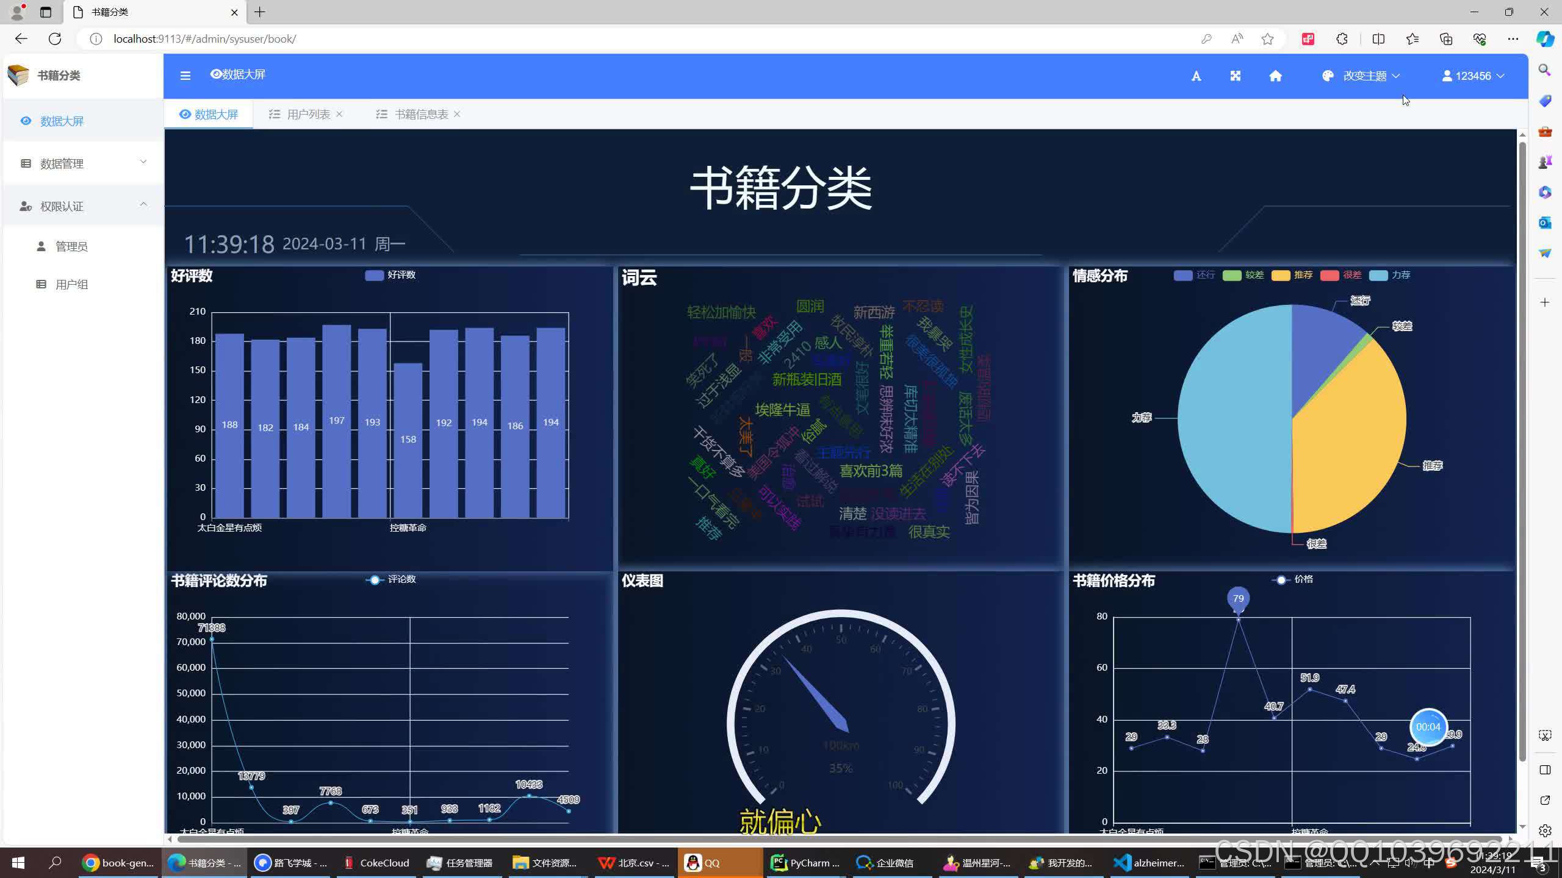This screenshot has height=878, width=1562.
Task: Click the horizontal dashboard scrollbar
Action: point(839,839)
